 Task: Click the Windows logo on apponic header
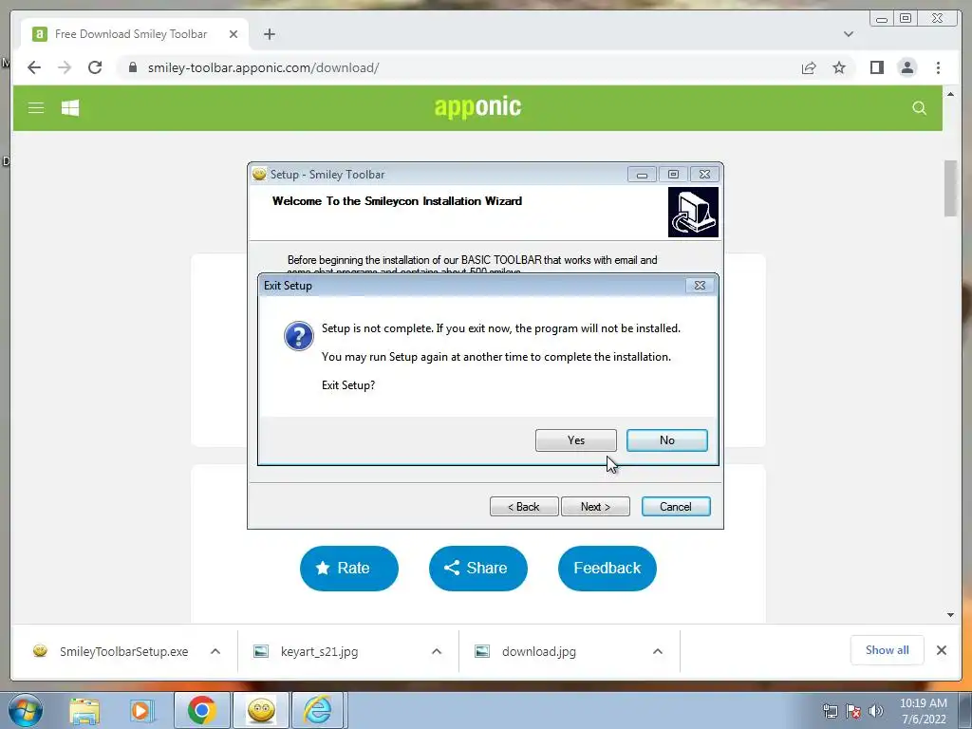70,108
